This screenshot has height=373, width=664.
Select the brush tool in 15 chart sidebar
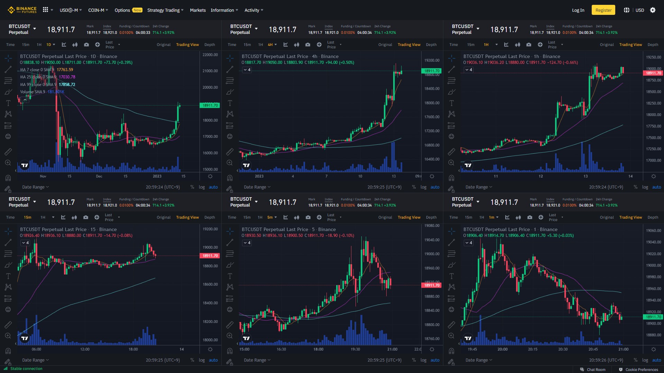coord(8,265)
